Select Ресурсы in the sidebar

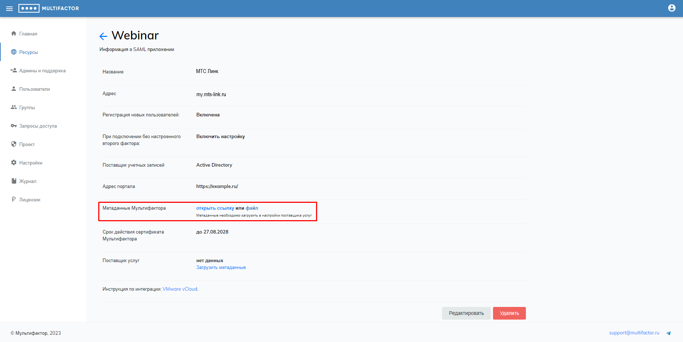click(x=29, y=52)
